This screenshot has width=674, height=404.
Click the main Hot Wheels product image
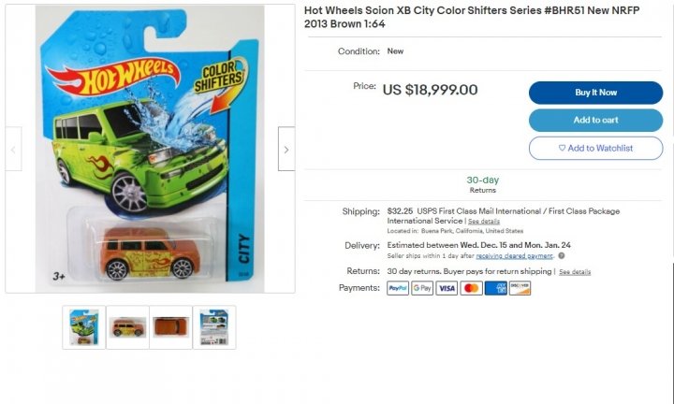(x=150, y=149)
